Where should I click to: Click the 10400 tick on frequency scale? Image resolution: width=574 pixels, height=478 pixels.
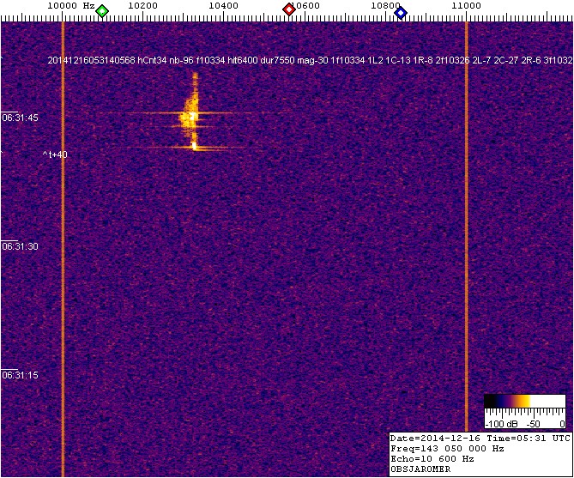click(x=223, y=7)
